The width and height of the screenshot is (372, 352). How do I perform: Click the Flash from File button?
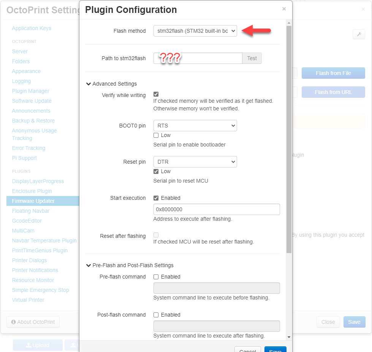[333, 73]
